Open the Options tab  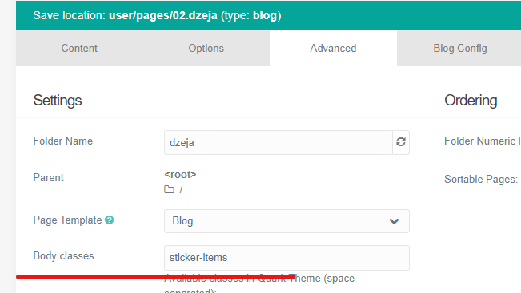pyautogui.click(x=206, y=49)
